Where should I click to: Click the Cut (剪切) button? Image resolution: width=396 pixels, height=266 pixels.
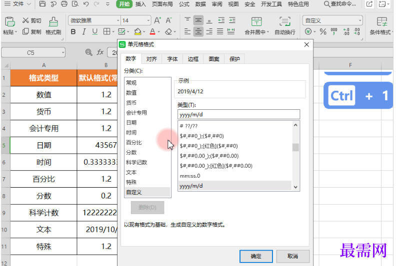(32, 20)
